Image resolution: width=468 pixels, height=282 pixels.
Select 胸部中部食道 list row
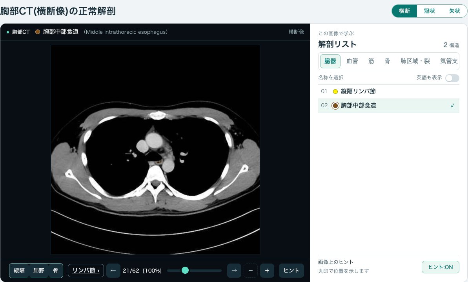click(389, 105)
